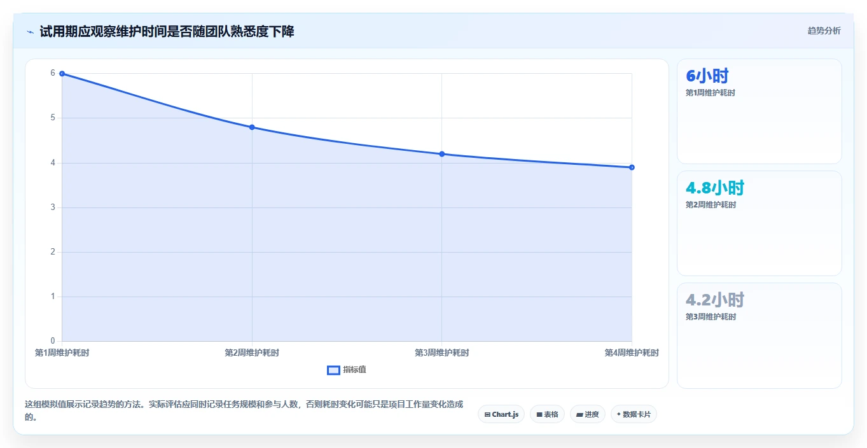Open the 4.8小时 data card
This screenshot has width=867, height=448.
tap(759, 223)
